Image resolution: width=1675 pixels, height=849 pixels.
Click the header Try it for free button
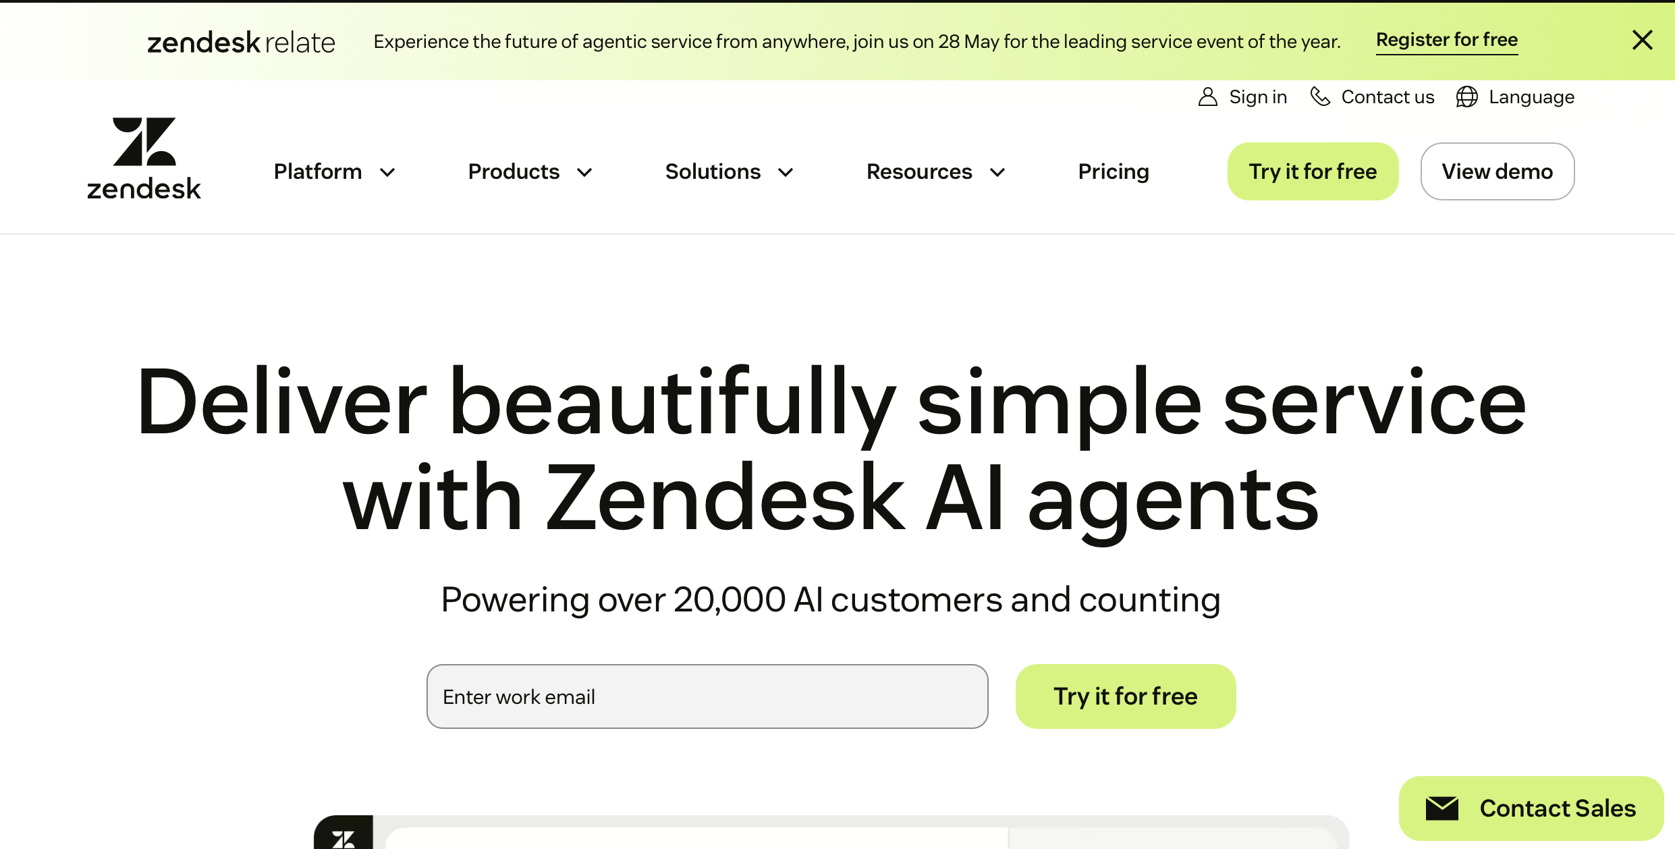1313,171
